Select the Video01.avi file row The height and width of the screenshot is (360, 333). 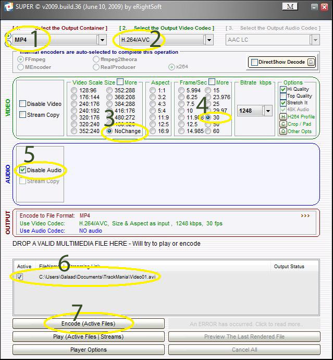click(x=166, y=277)
